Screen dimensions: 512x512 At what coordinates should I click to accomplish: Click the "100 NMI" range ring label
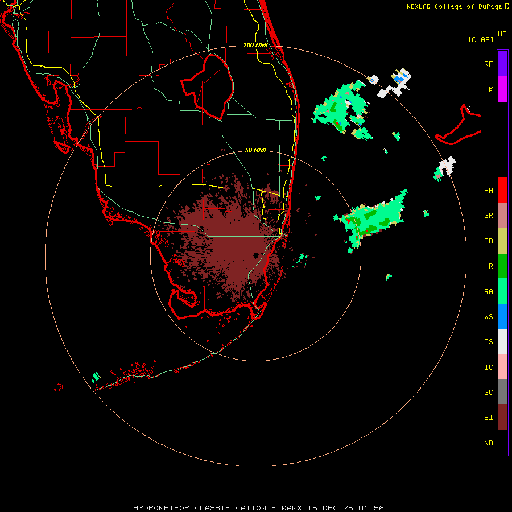tap(255, 45)
